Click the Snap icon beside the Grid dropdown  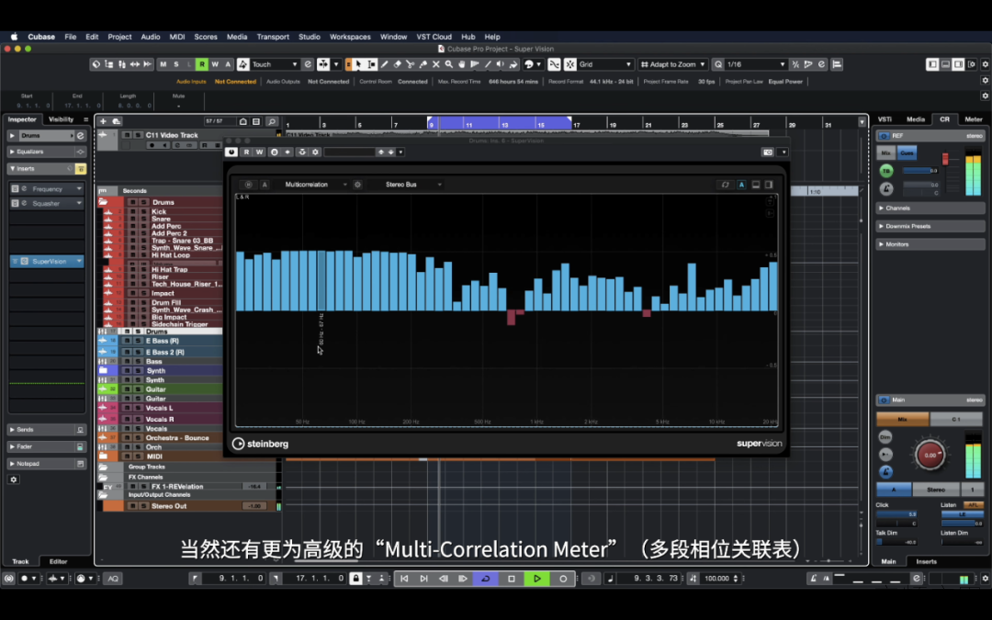[x=570, y=64]
